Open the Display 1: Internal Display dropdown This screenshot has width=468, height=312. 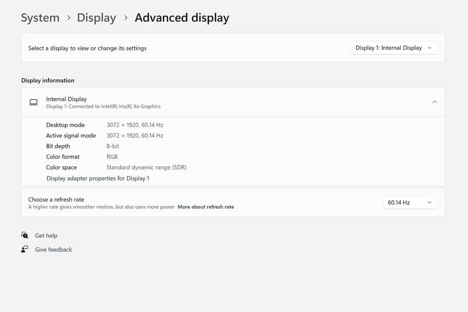point(394,48)
